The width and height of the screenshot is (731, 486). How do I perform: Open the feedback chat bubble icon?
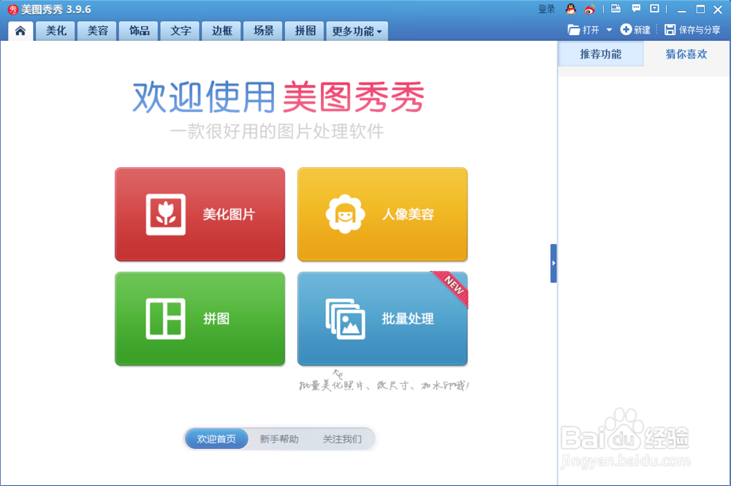tap(636, 8)
